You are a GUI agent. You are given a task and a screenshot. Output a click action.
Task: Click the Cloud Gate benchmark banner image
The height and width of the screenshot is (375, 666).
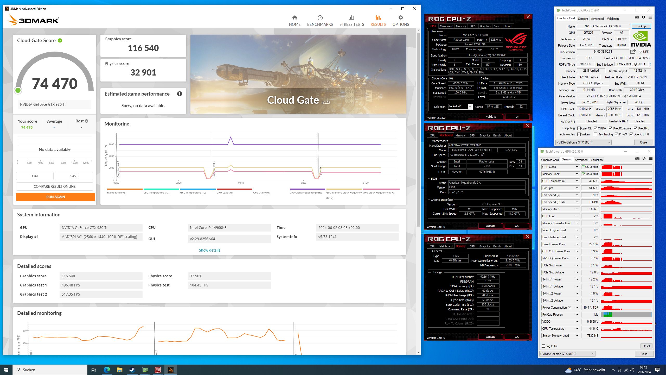point(298,74)
